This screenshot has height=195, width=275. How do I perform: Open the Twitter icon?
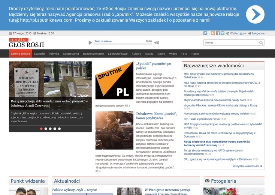click(223, 33)
